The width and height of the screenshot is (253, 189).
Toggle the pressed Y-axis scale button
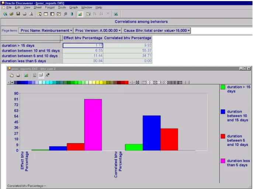[x=41, y=75]
